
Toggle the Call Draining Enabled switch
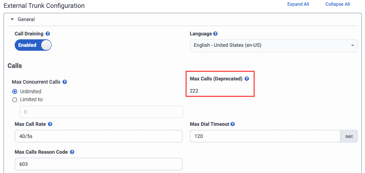pos(33,45)
